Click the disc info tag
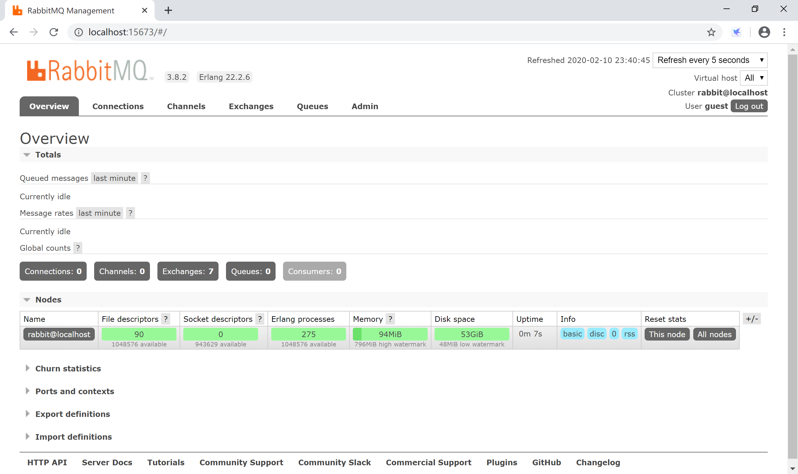 tap(597, 334)
